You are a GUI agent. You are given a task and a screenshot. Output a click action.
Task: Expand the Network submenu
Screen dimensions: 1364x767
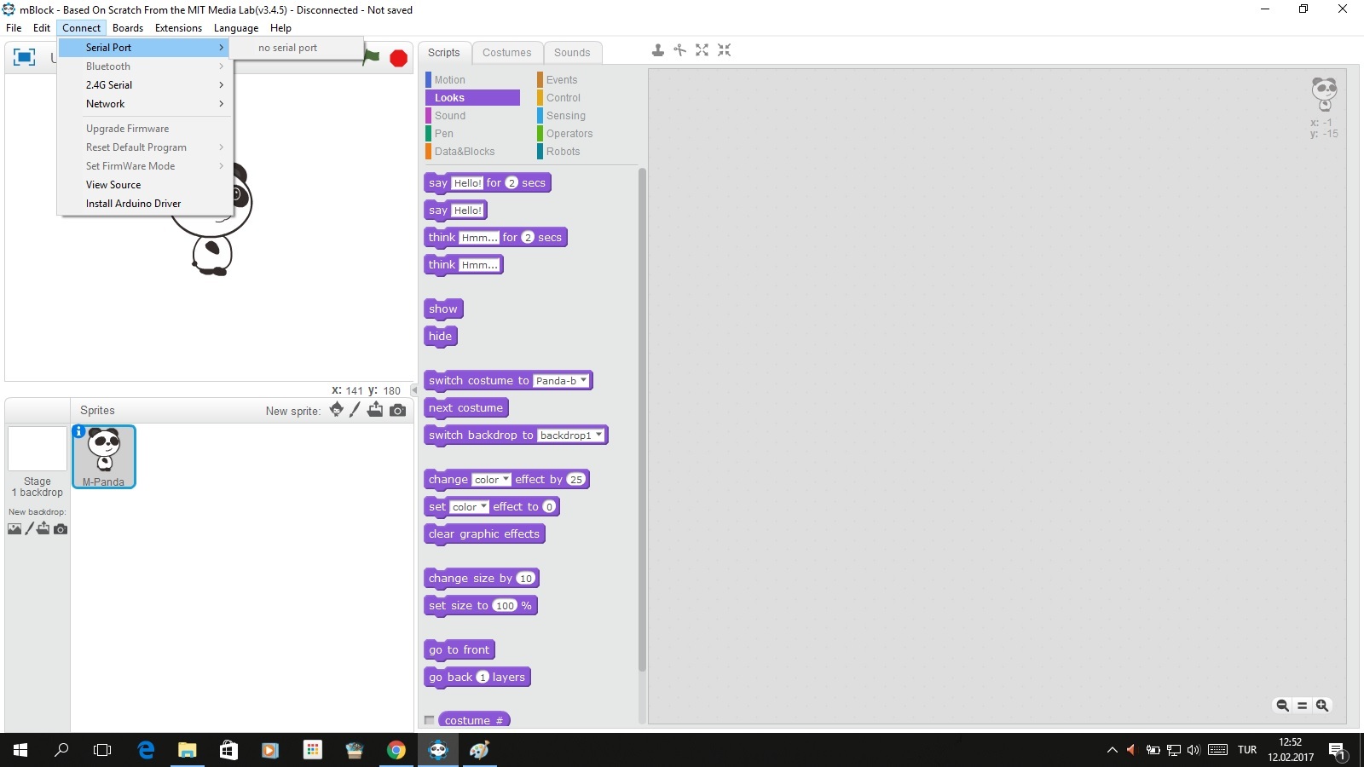tap(144, 104)
